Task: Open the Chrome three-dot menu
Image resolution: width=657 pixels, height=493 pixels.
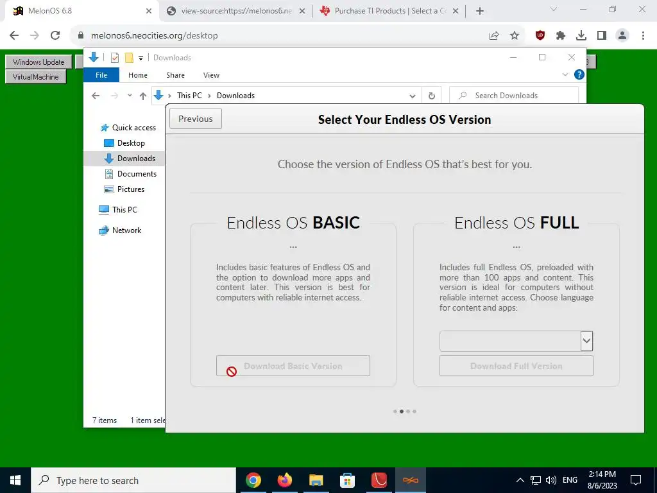Action: pos(643,36)
